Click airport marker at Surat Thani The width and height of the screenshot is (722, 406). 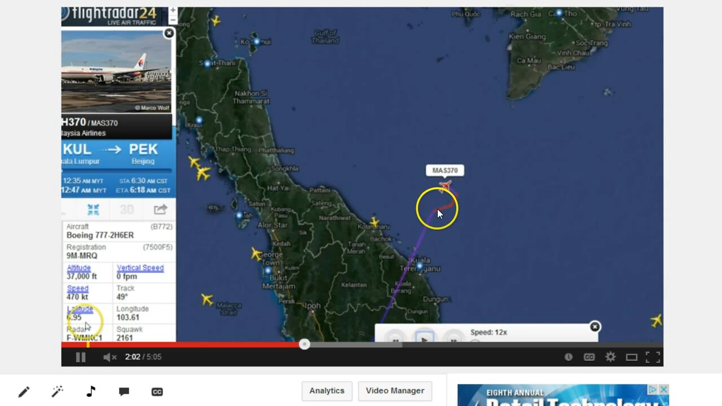(x=208, y=64)
